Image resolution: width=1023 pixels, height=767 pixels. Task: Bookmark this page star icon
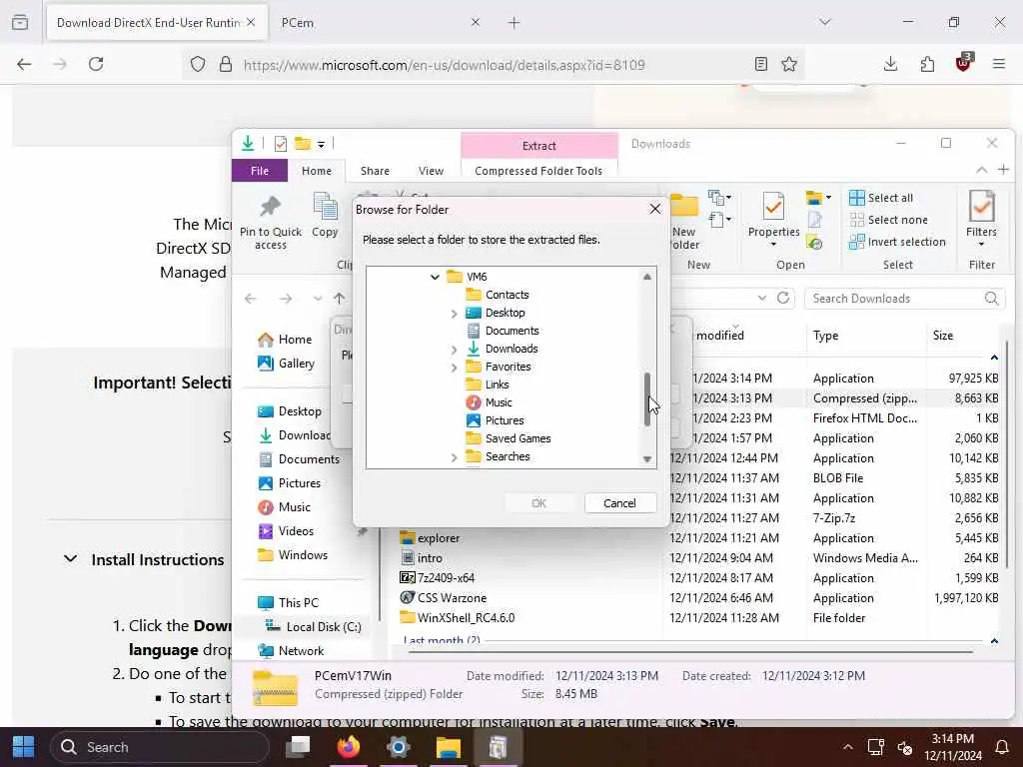click(x=789, y=64)
